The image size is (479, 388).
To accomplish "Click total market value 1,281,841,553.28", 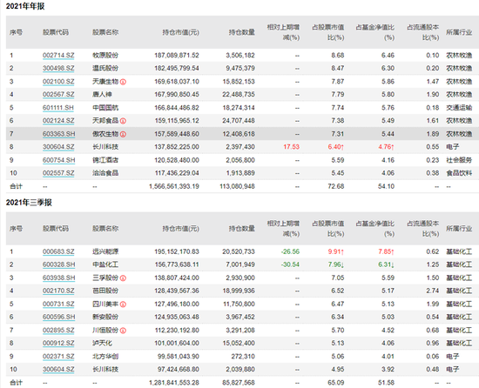I will coord(174,383).
